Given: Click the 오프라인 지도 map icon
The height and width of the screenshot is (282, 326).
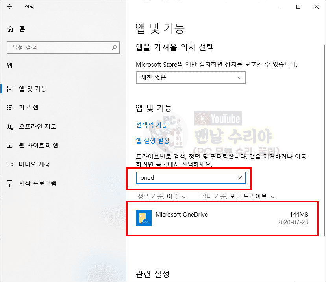Looking at the screenshot, I should tap(10, 127).
